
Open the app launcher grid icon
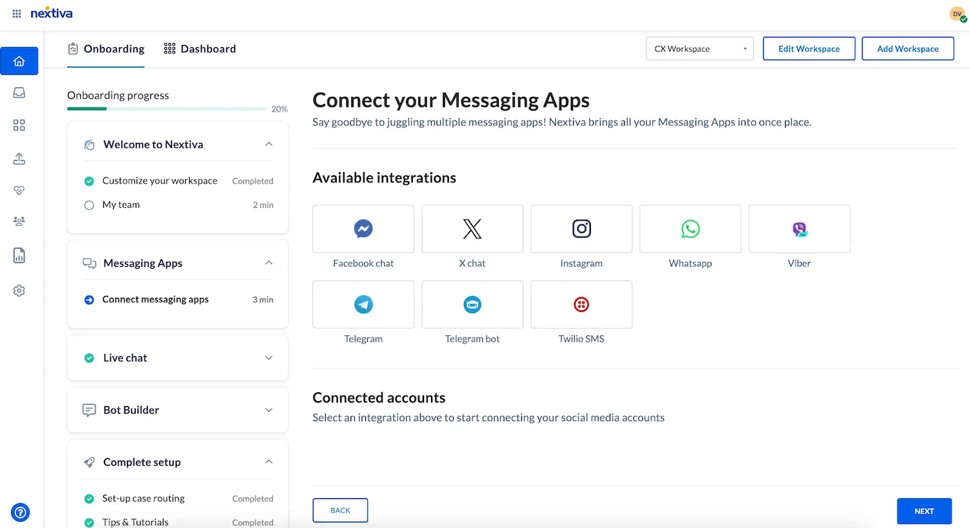pyautogui.click(x=17, y=13)
